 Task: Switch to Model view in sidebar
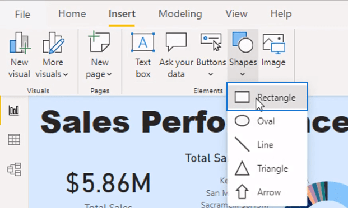pyautogui.click(x=14, y=169)
